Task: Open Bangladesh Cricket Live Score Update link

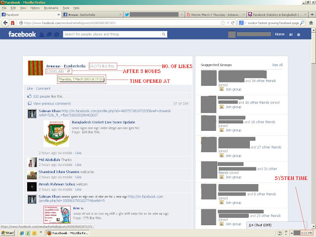Action: [x=103, y=122]
